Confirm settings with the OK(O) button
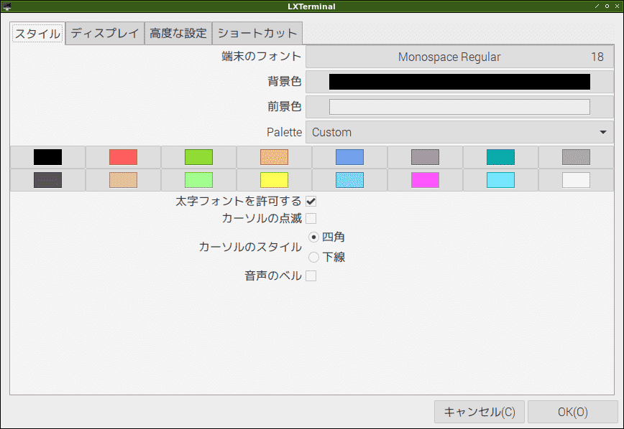This screenshot has height=429, width=624. tap(573, 412)
